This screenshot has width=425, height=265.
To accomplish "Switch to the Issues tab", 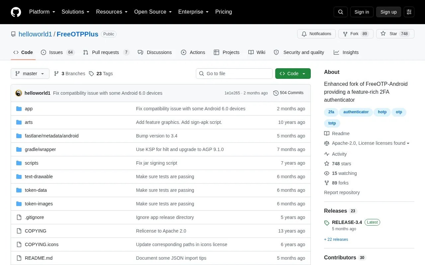I will (x=58, y=52).
